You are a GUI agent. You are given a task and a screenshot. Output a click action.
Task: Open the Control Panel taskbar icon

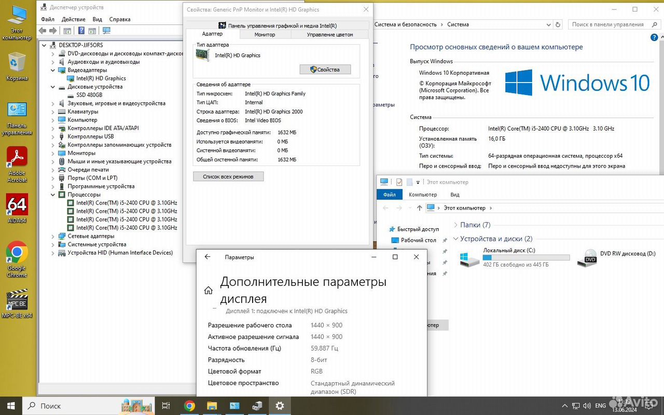(234, 406)
